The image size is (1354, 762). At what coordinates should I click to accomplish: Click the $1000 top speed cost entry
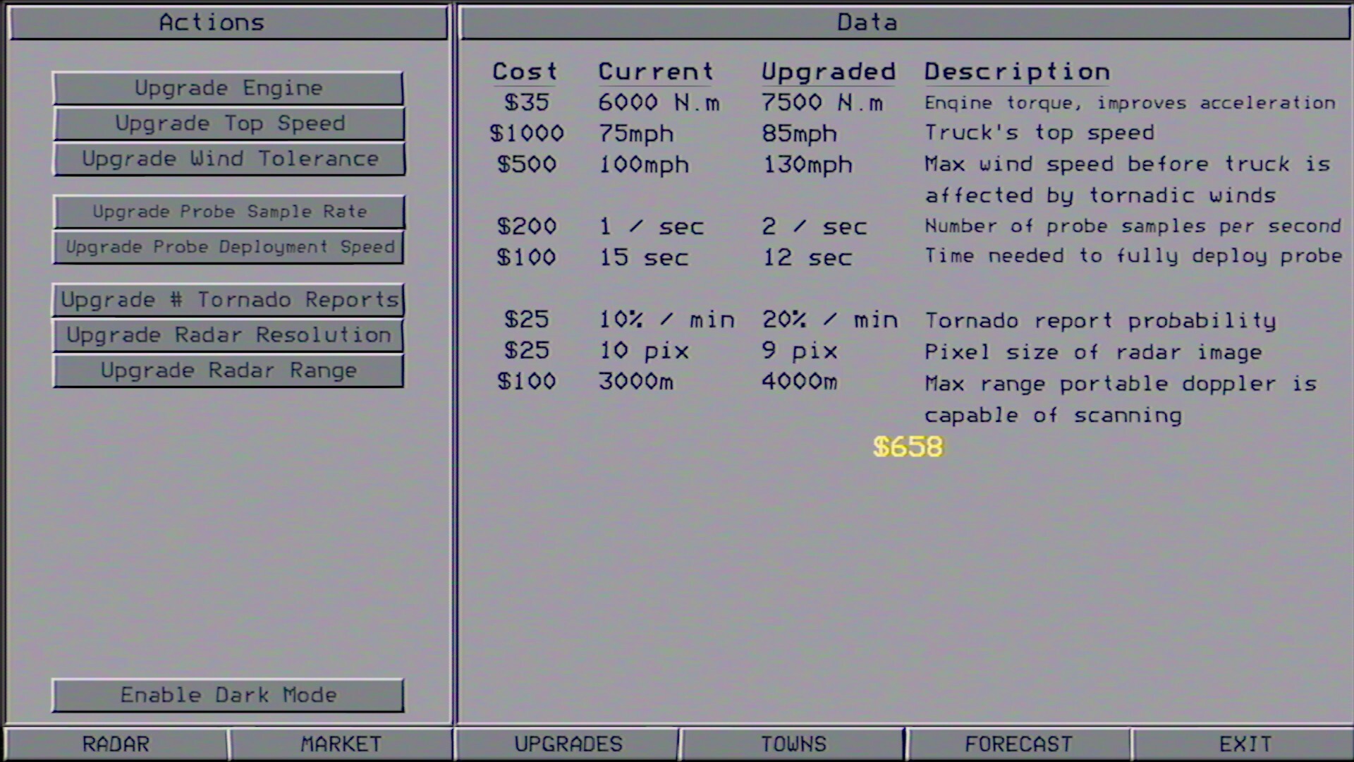point(527,133)
